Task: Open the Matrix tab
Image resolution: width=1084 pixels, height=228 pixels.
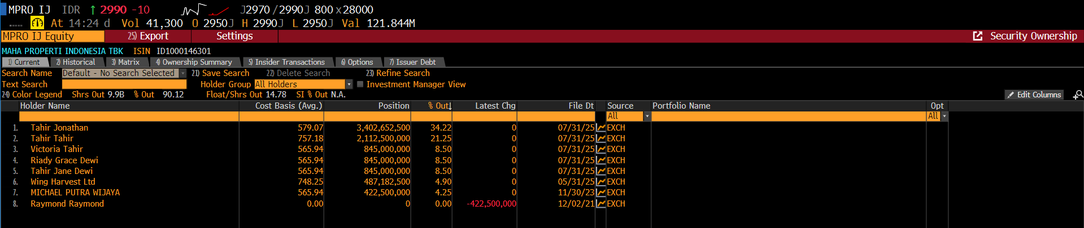Action: tap(125, 62)
